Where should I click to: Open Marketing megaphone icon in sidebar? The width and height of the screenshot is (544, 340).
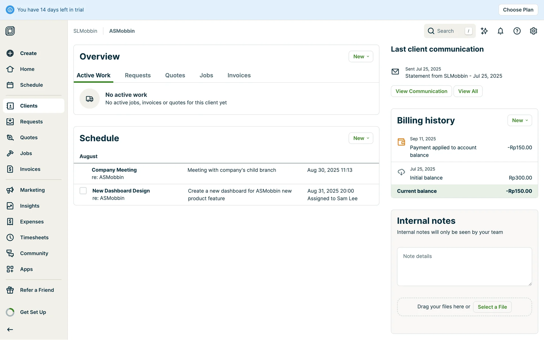[10, 190]
